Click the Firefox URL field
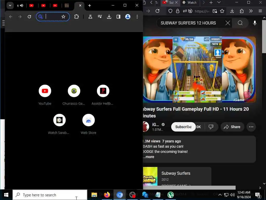The image size is (266, 200). (x=202, y=11)
